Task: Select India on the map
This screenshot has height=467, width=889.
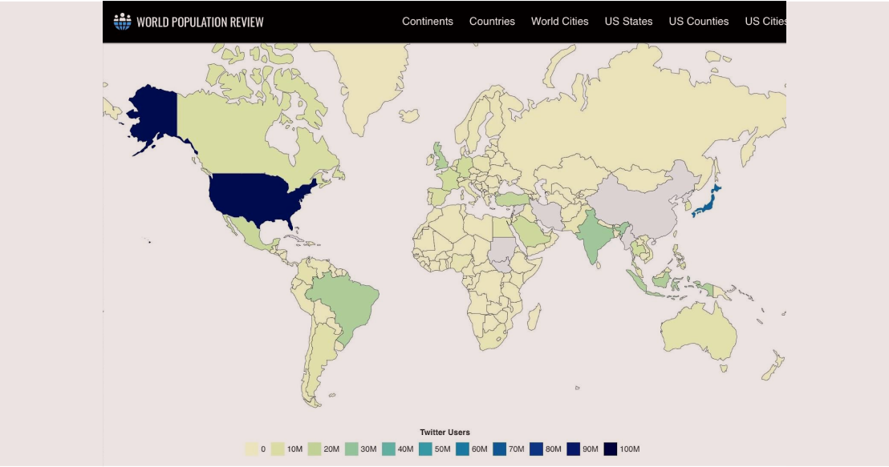Action: [x=595, y=233]
